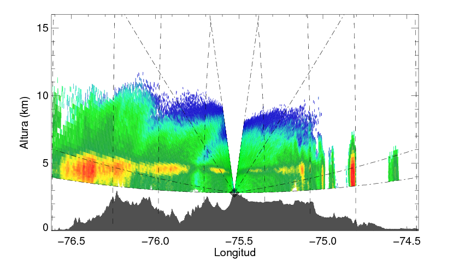Click the diamond radar location marker
The width and height of the screenshot is (459, 267).
pyautogui.click(x=234, y=192)
